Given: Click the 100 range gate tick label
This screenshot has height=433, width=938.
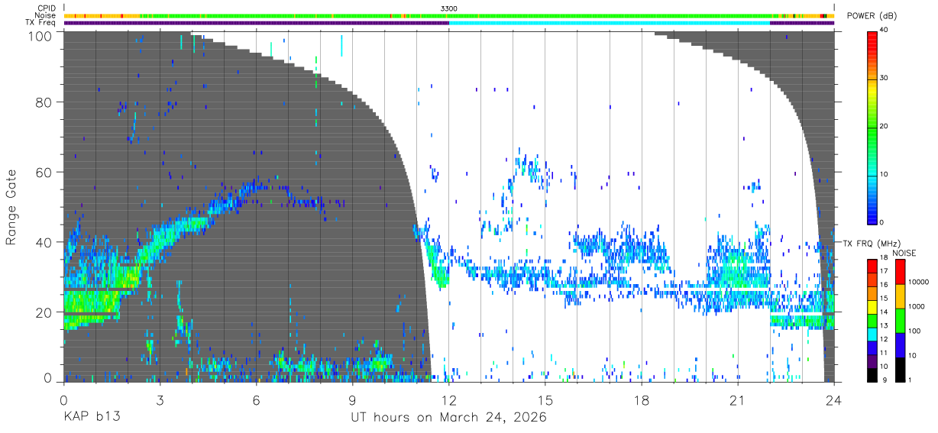Looking at the screenshot, I should (40, 35).
